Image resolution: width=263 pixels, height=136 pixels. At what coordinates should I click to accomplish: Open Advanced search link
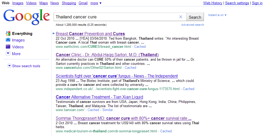(193, 25)
